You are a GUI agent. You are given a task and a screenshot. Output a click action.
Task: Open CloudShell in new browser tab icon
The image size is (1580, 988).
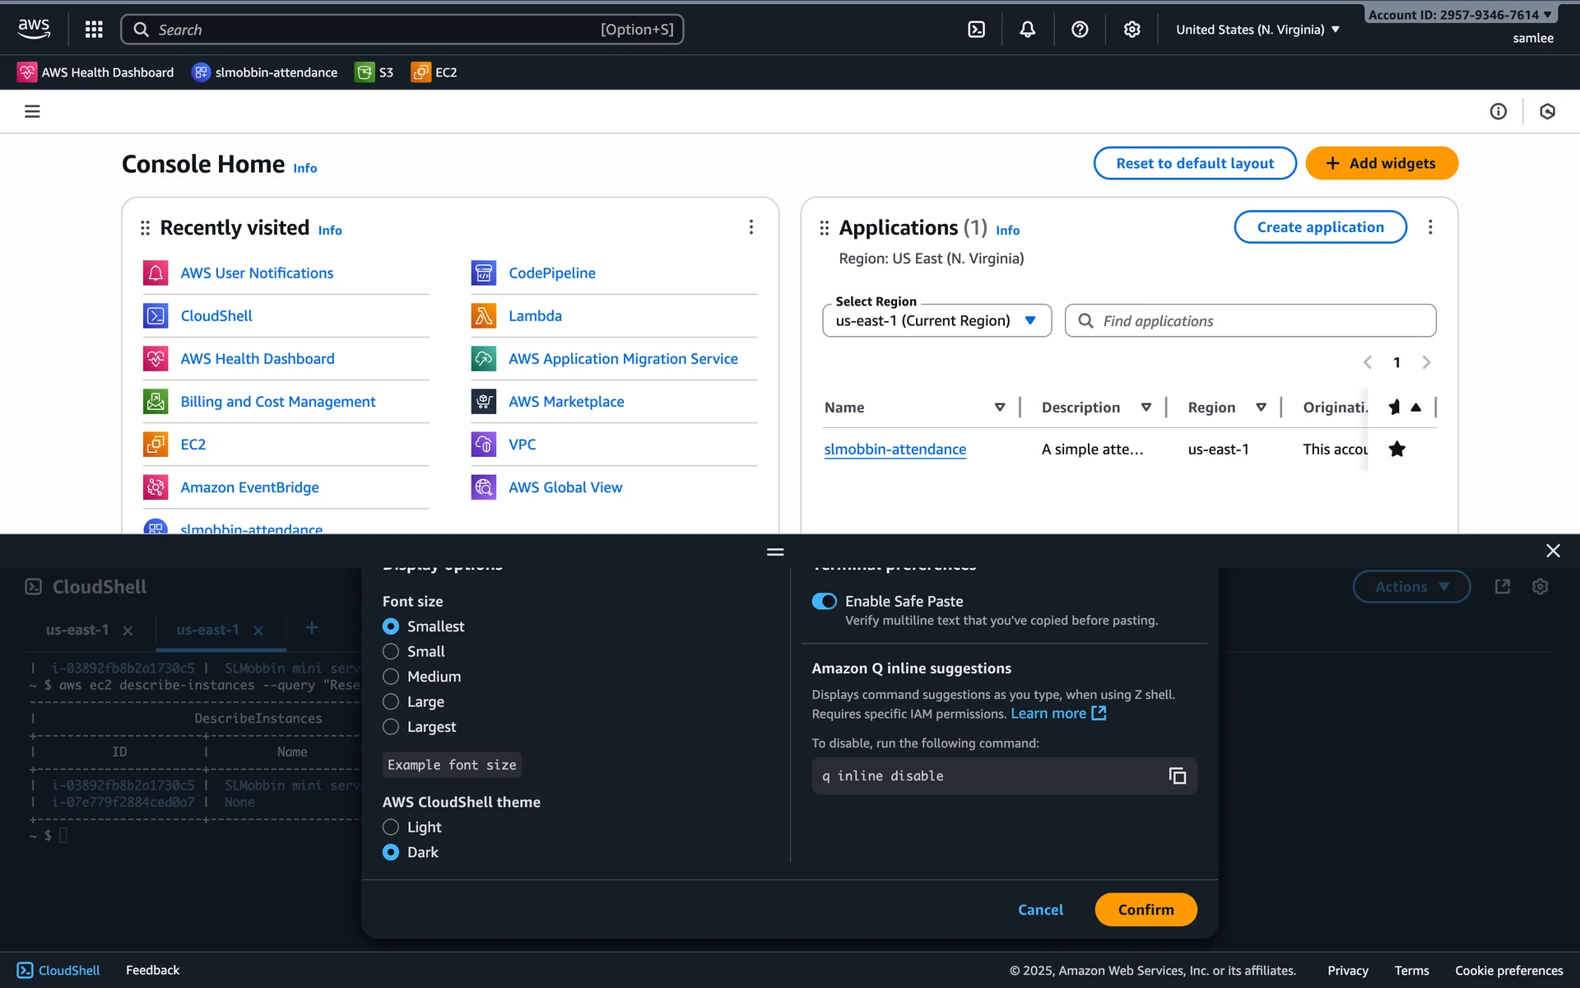[x=1502, y=586]
